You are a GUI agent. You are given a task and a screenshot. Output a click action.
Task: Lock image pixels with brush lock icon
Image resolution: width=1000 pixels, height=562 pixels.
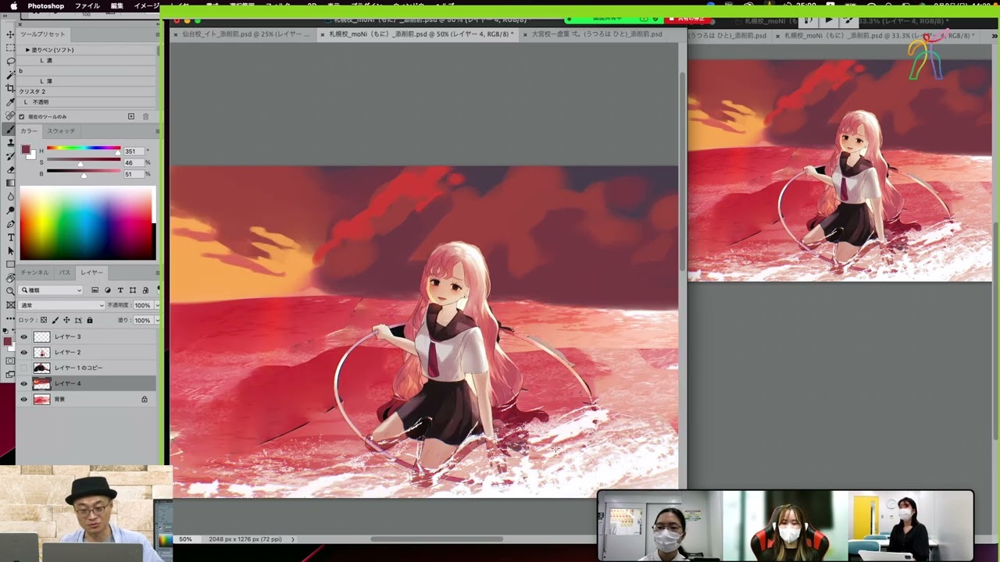[x=55, y=320]
